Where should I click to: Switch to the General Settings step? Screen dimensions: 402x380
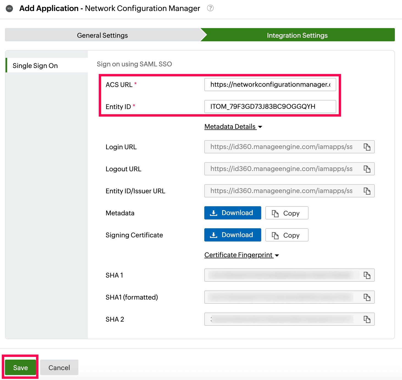pos(102,35)
